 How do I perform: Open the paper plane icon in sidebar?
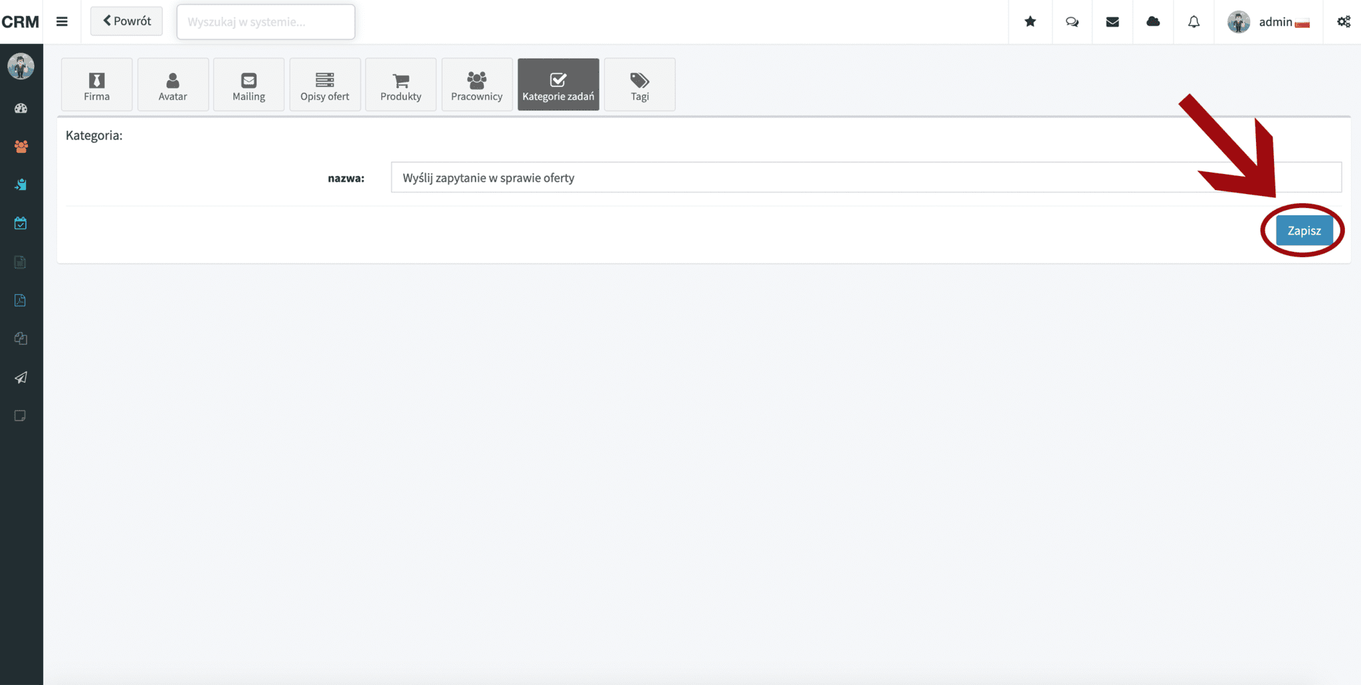(x=21, y=377)
